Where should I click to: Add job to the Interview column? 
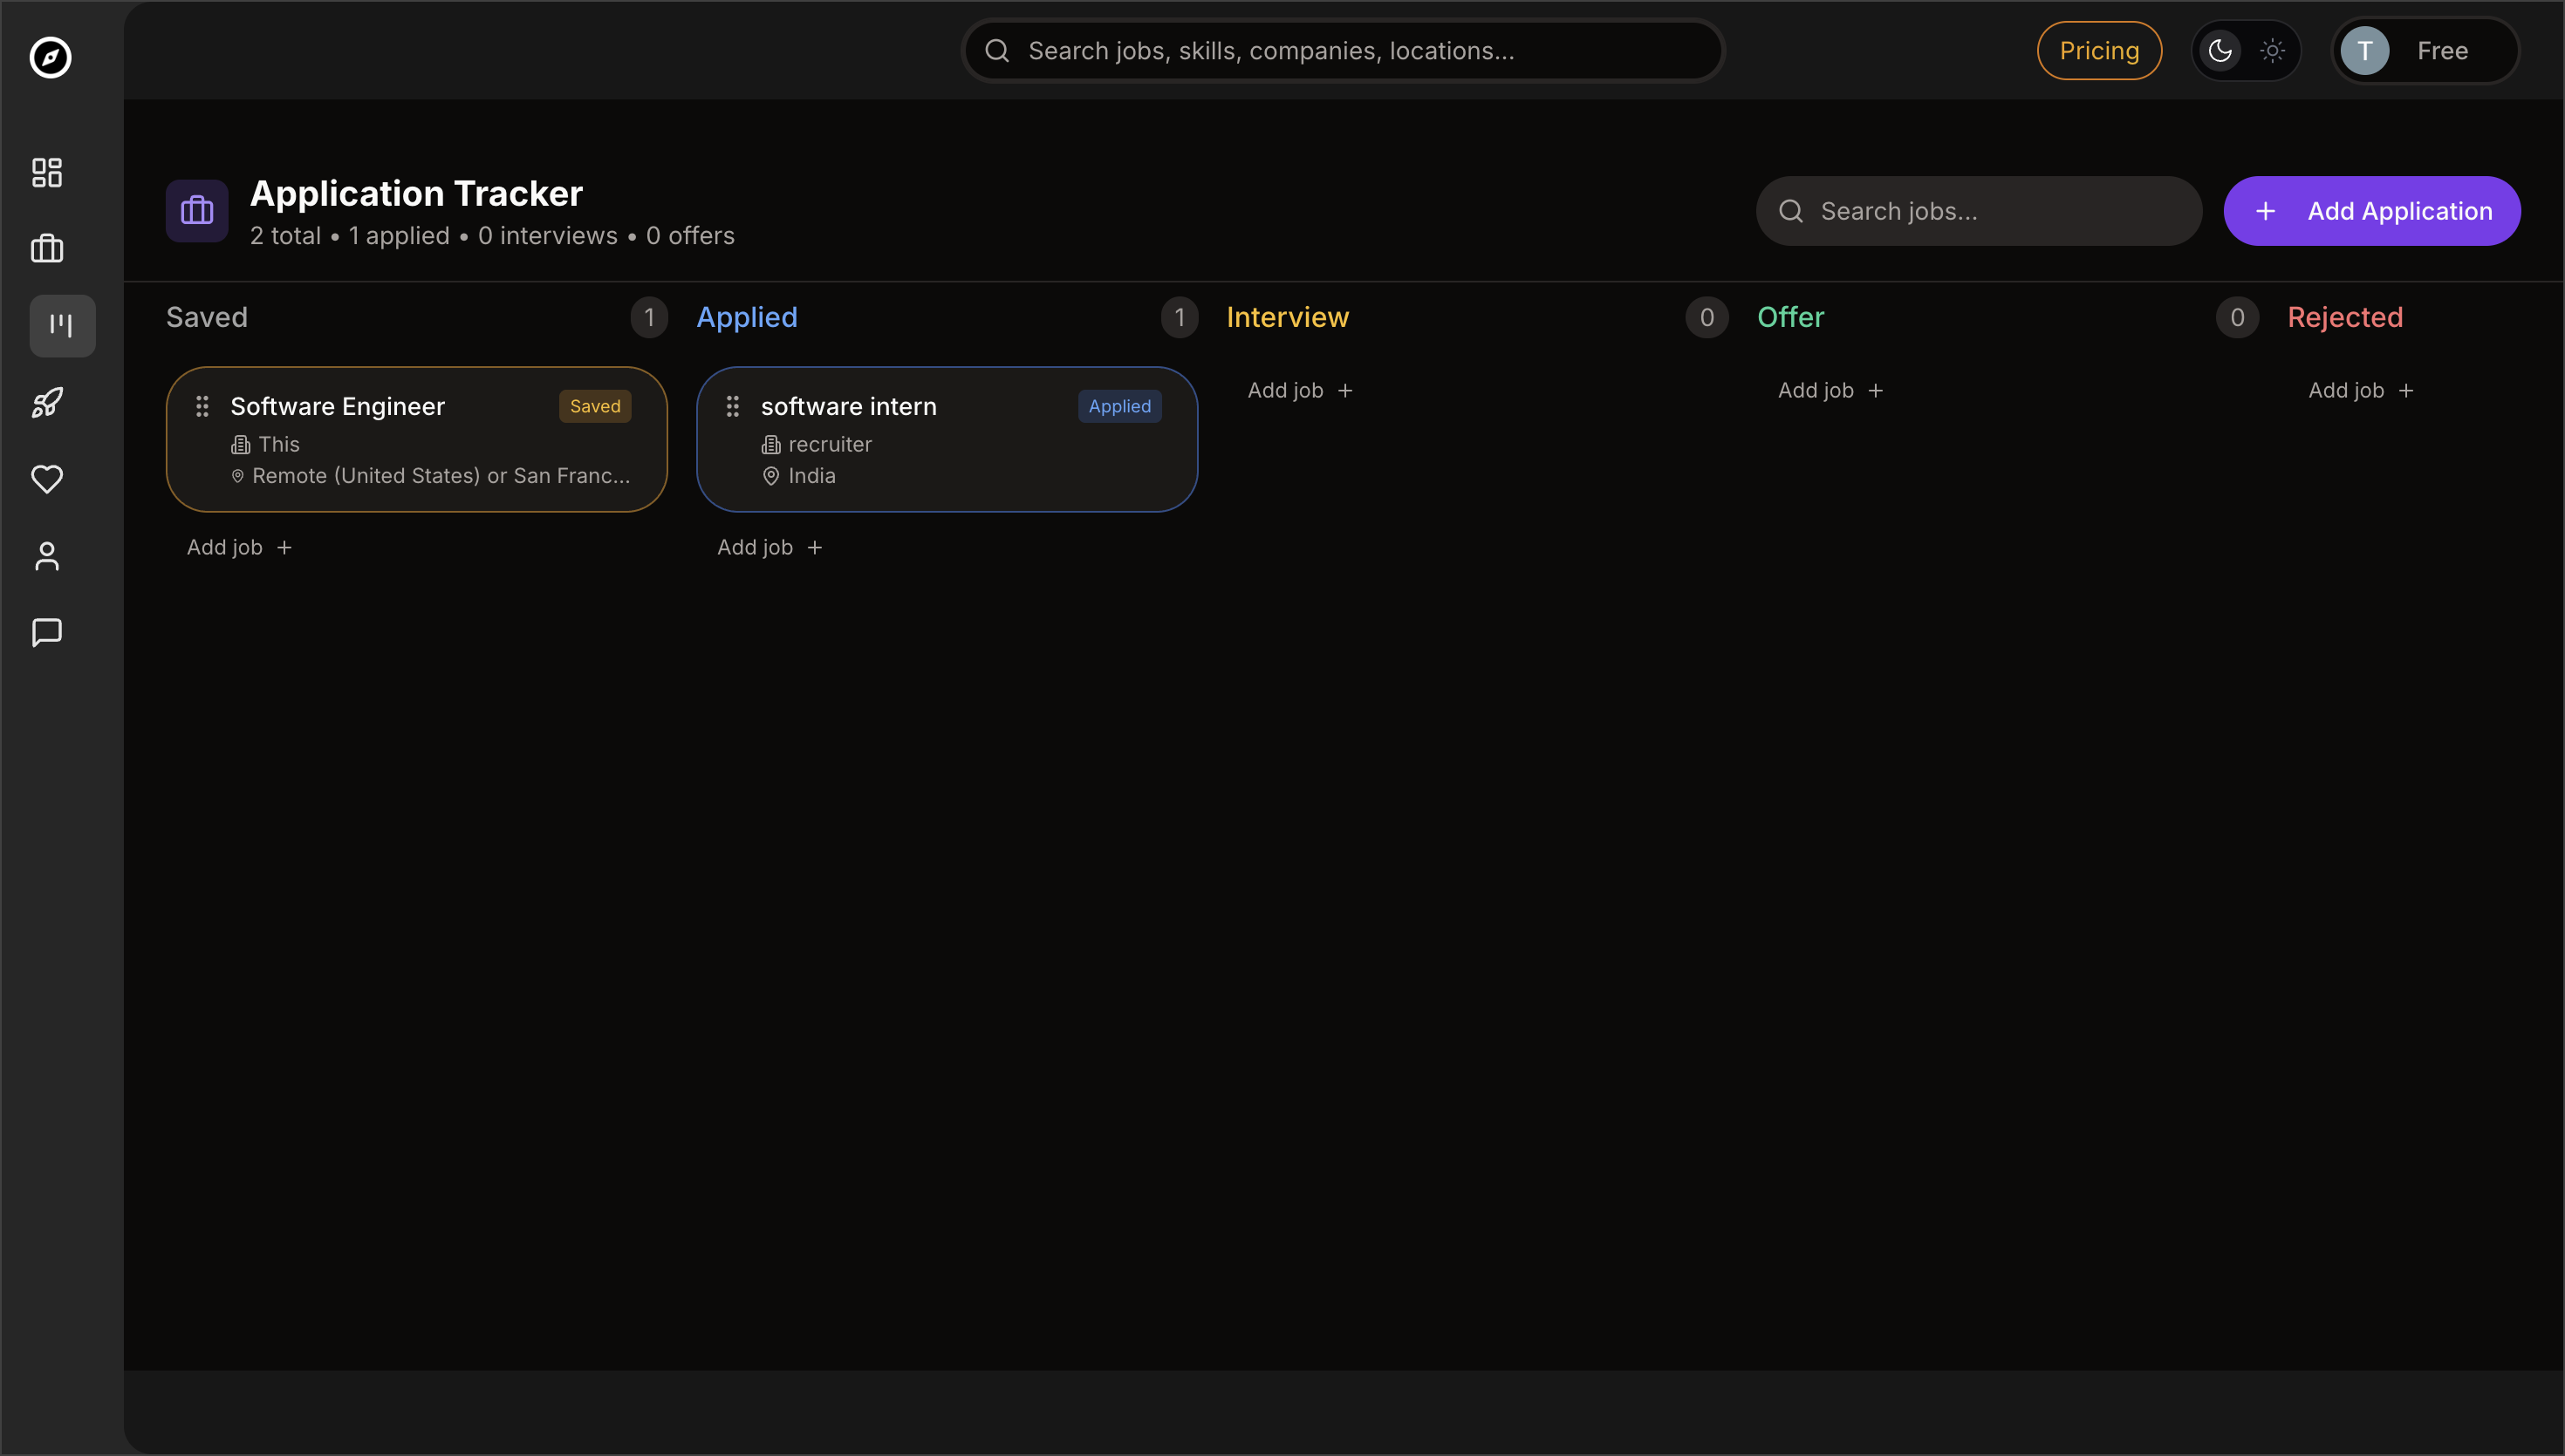[x=1299, y=390]
